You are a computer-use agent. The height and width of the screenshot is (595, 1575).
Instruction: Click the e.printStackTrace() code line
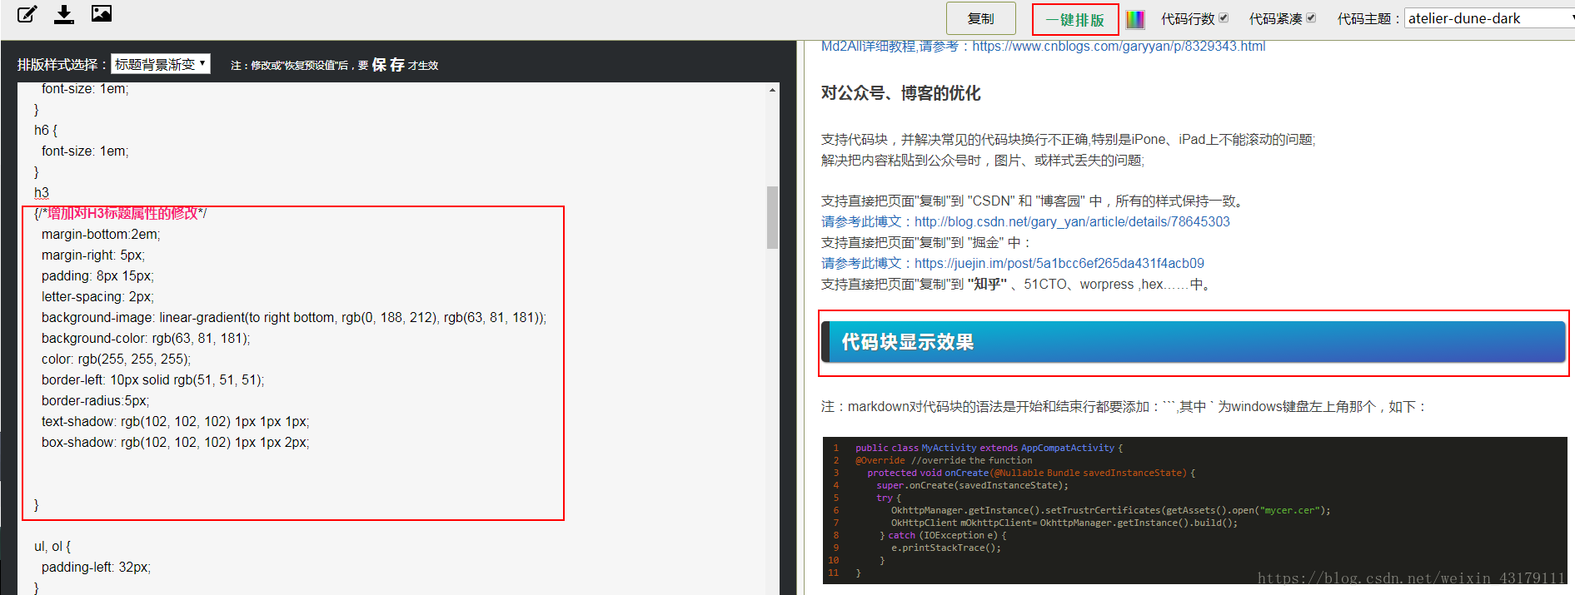coord(946,548)
